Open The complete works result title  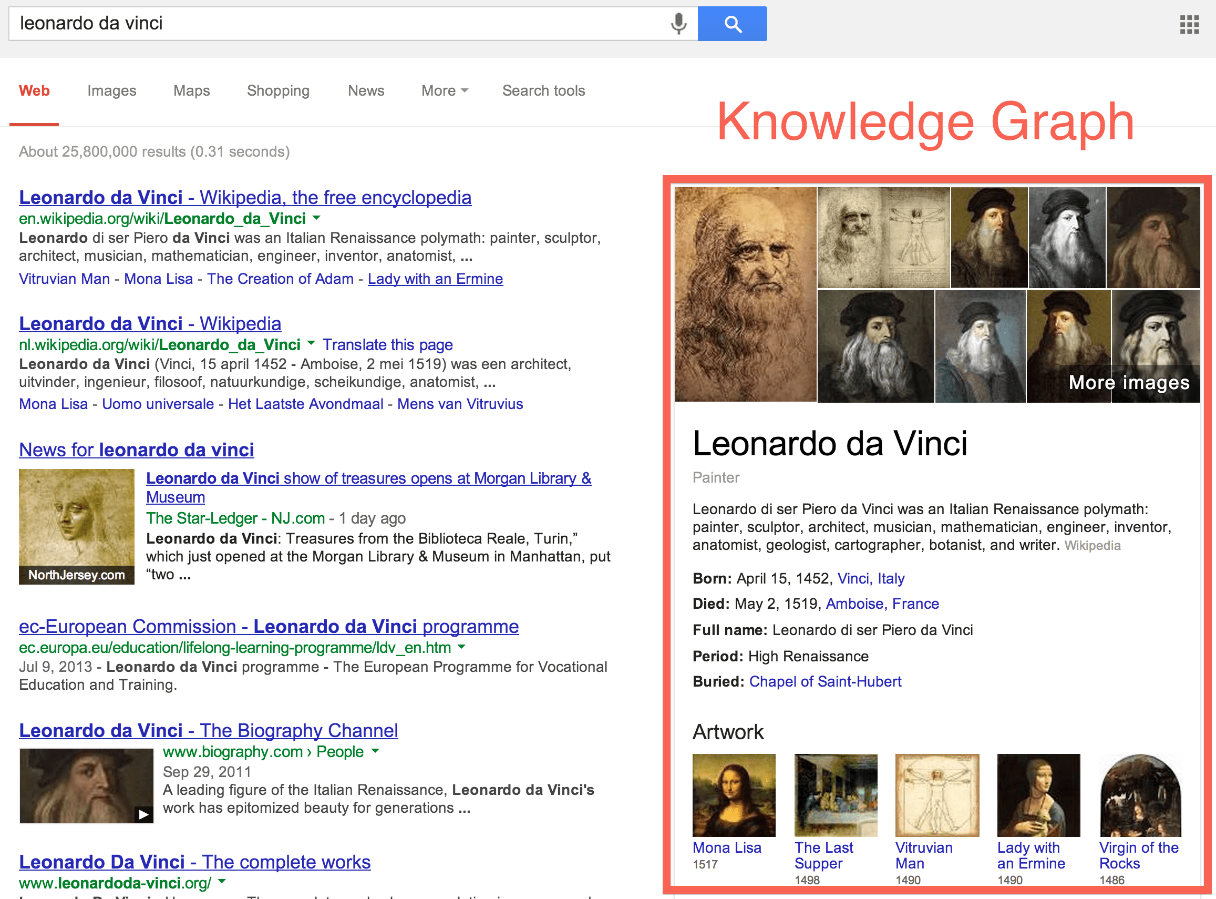pos(194,863)
